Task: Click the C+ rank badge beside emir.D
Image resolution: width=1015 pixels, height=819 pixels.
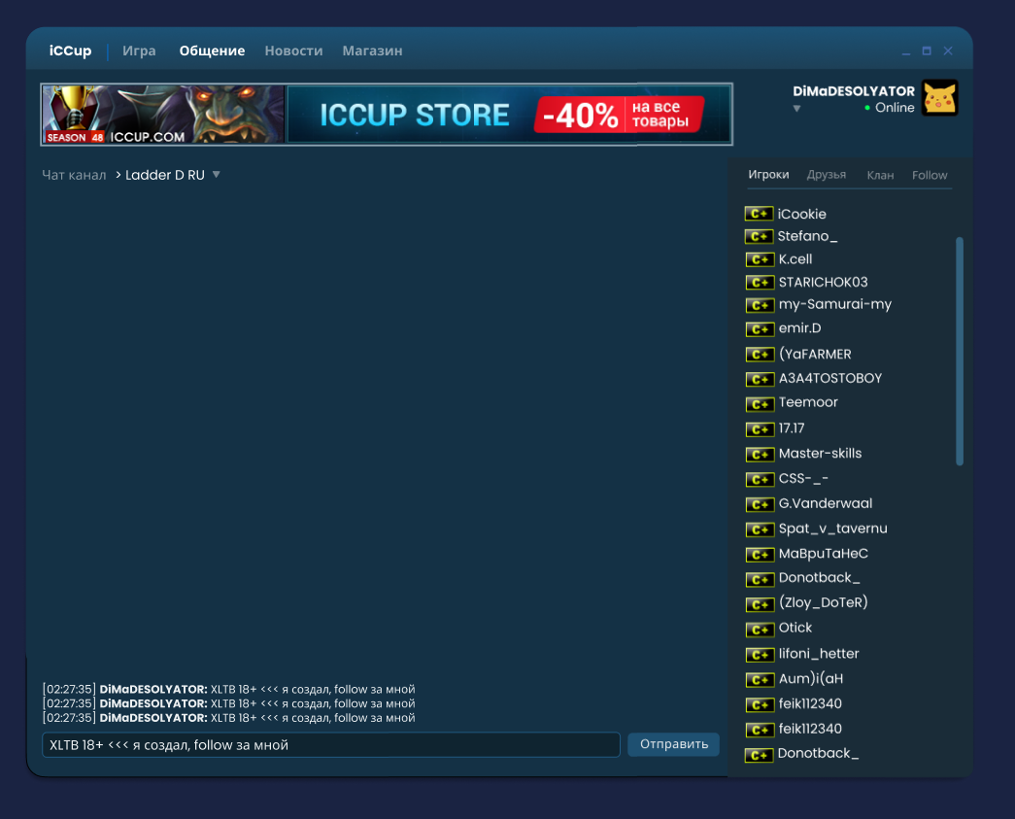Action: point(760,329)
